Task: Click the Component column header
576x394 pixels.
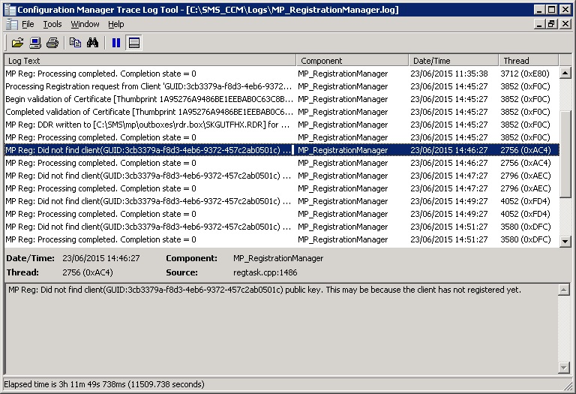Action: coord(352,61)
